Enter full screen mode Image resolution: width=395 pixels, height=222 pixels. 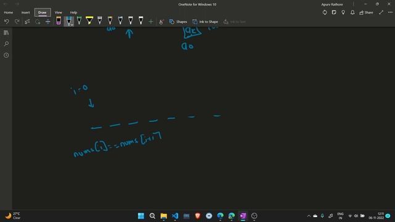(x=381, y=12)
